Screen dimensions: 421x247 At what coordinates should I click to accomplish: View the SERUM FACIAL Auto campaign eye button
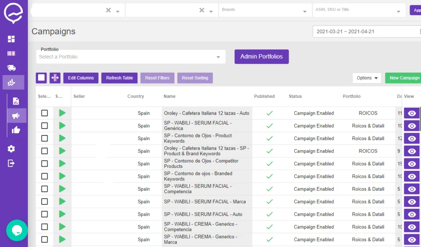point(412,214)
